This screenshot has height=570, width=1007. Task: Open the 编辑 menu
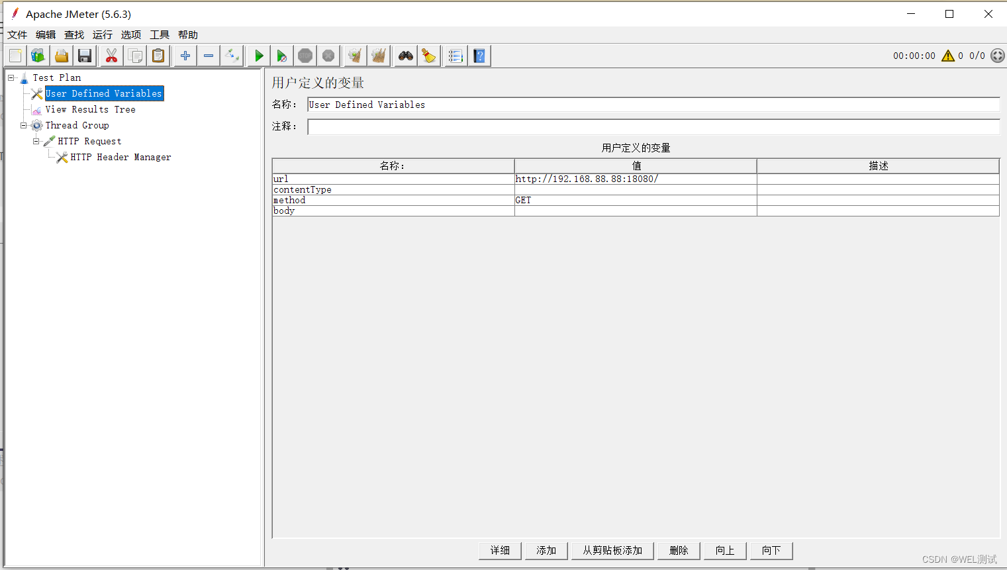pos(46,35)
